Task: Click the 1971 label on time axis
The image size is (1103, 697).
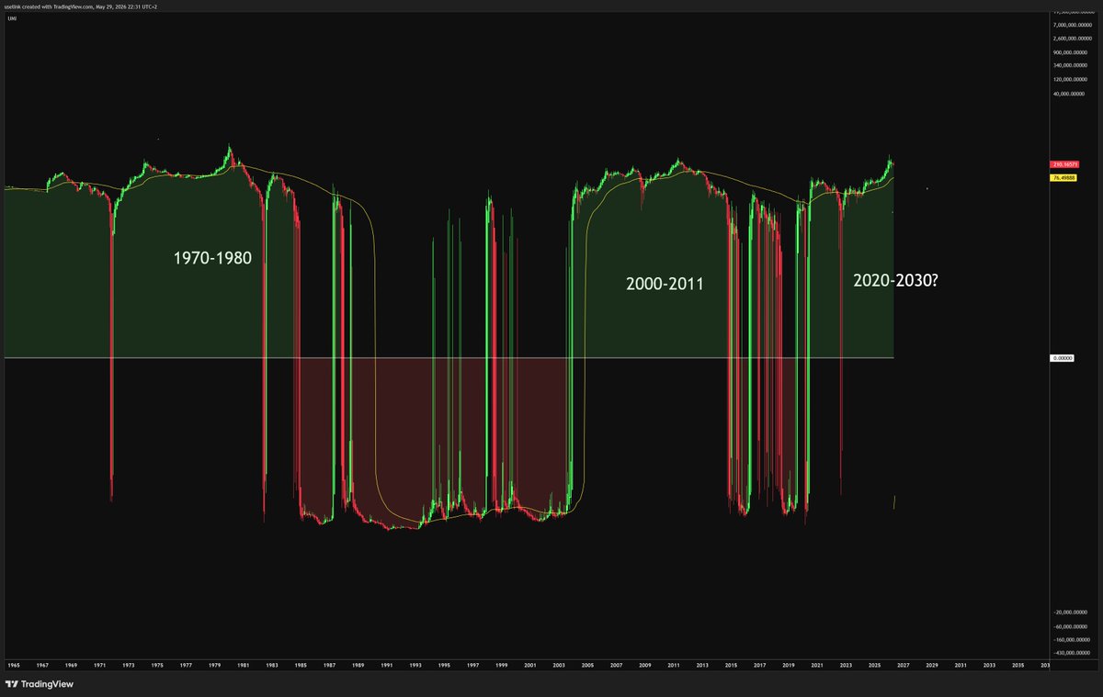Action: 100,665
